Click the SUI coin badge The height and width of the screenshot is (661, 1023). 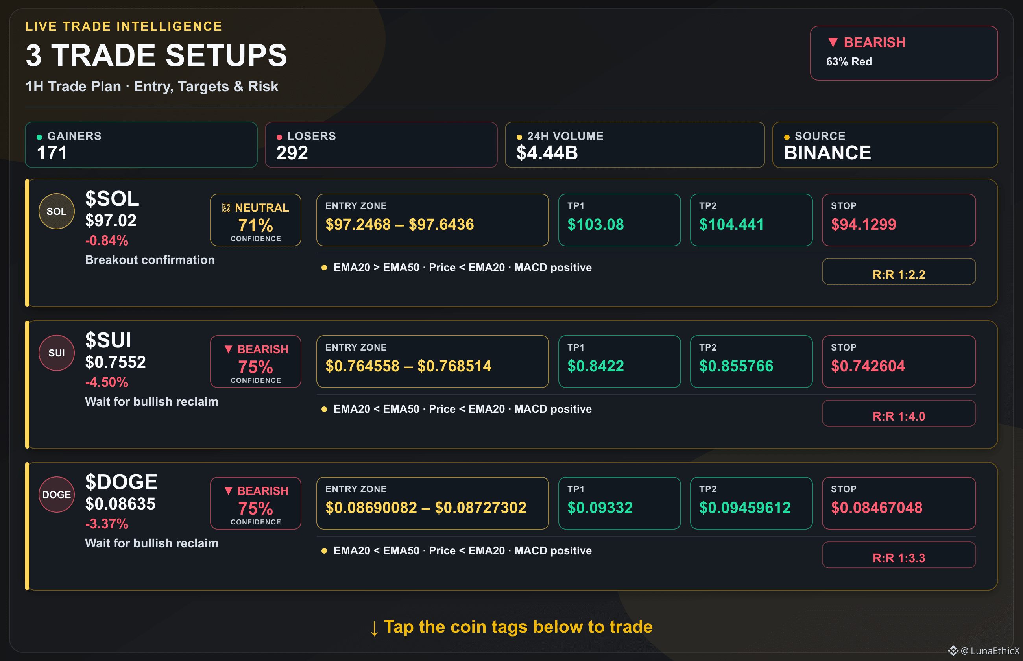[x=57, y=353]
